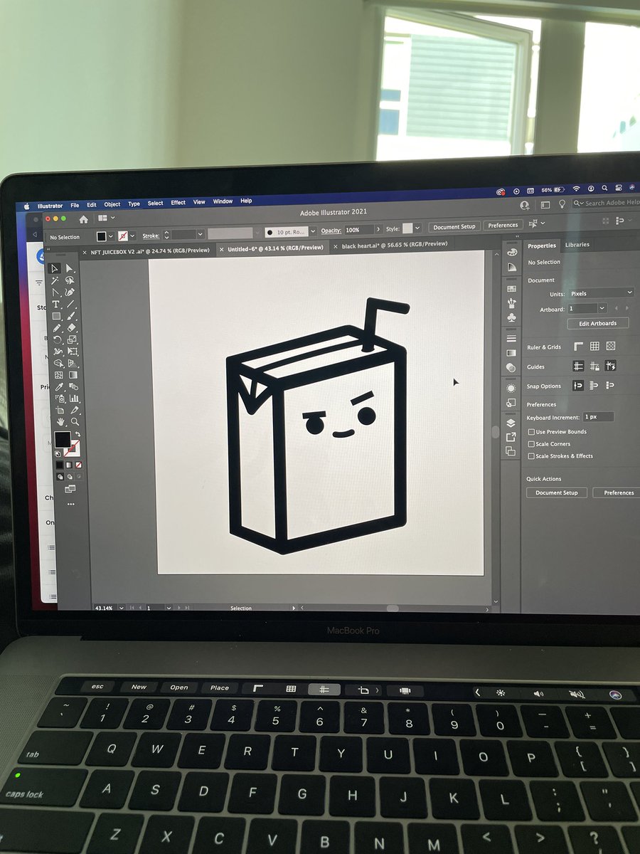Select the Pen tool
Image resolution: width=640 pixels, height=854 pixels.
(55, 292)
